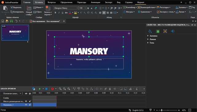Screen dimensions: 197x112
Task: Align text center in paragraph group
Action: click(x=104, y=13)
